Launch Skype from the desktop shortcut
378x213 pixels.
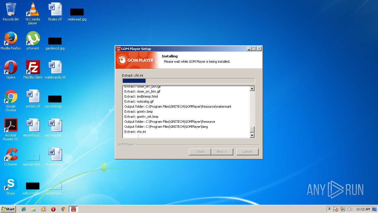[x=11, y=186]
